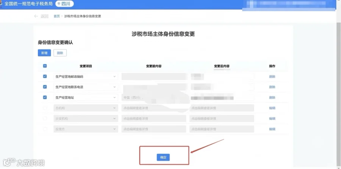Click the back arrow icon

36,16
